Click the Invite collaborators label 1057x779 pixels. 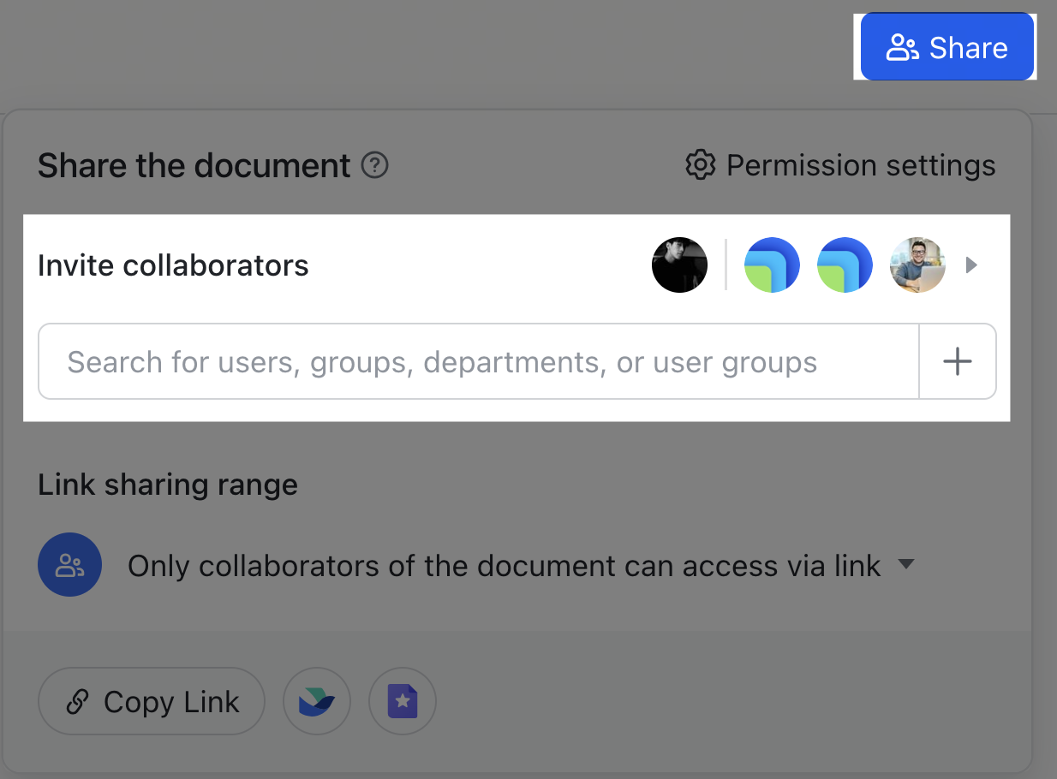point(172,265)
